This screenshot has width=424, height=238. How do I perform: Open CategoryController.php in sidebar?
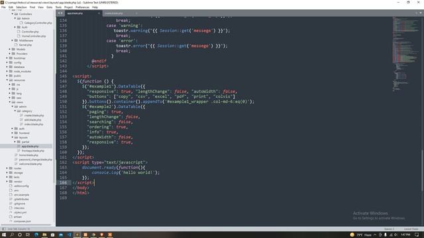pyautogui.click(x=38, y=23)
